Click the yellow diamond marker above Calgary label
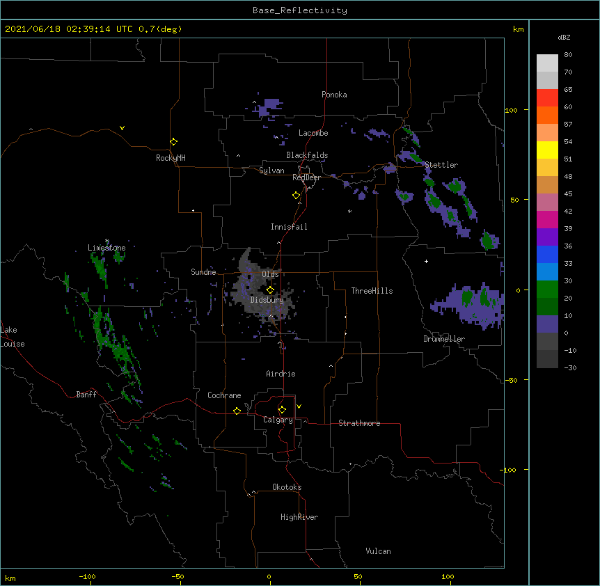The height and width of the screenshot is (586, 600). coord(282,410)
